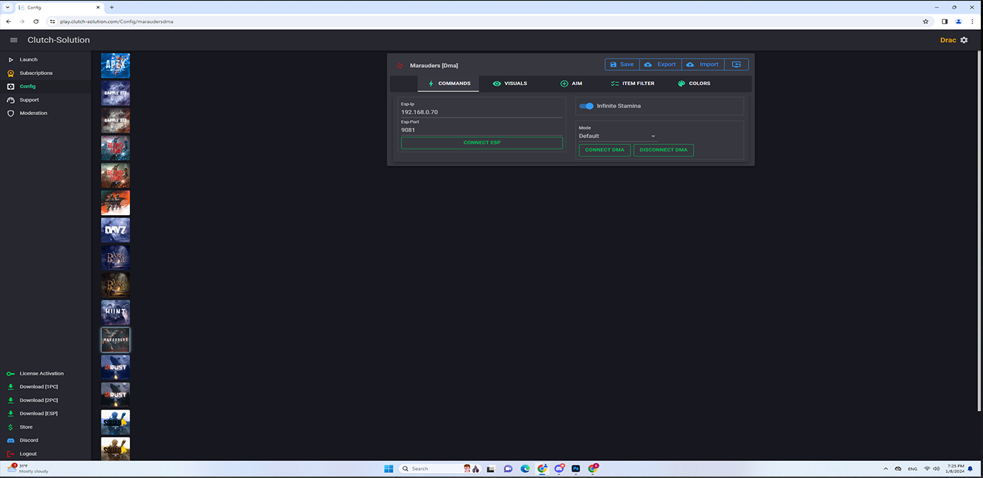Open the Chrome profile icon
The height and width of the screenshot is (478, 983).
[x=959, y=21]
